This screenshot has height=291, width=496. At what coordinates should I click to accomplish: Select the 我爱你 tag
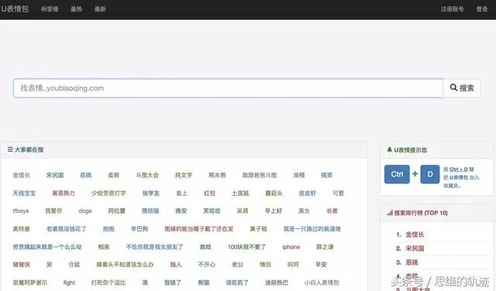tap(53, 211)
